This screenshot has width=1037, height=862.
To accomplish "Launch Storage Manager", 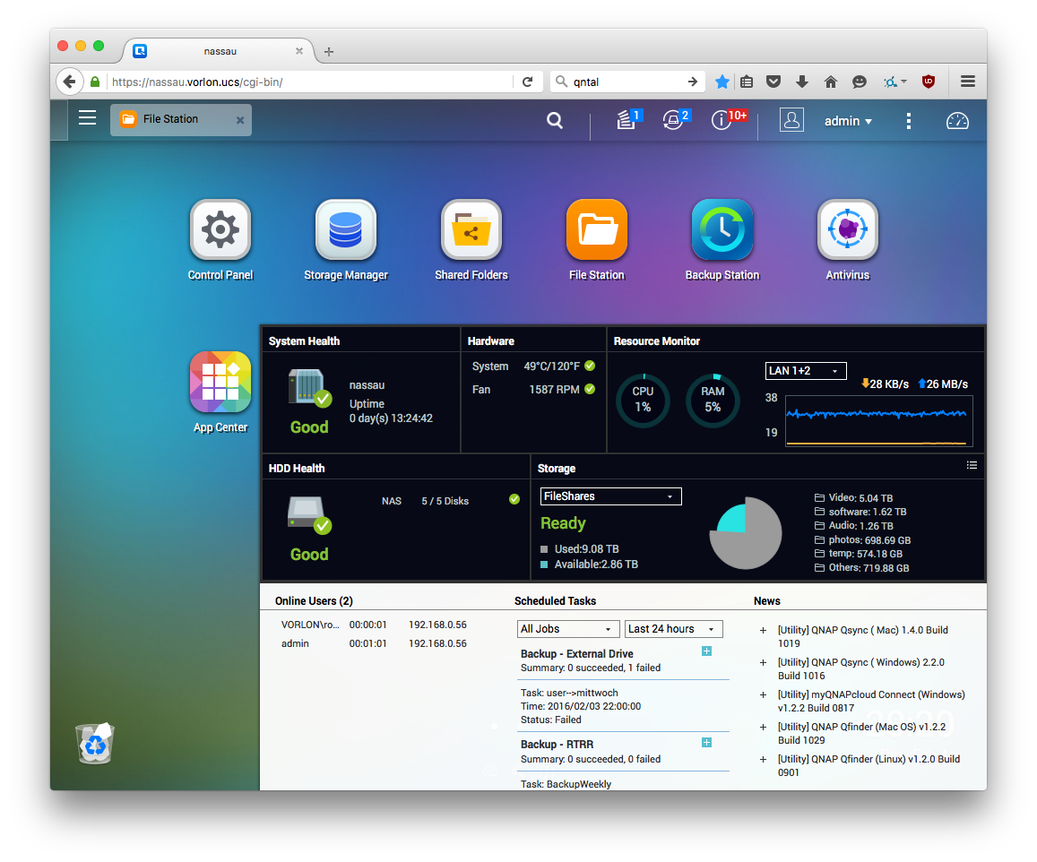I will click(346, 229).
